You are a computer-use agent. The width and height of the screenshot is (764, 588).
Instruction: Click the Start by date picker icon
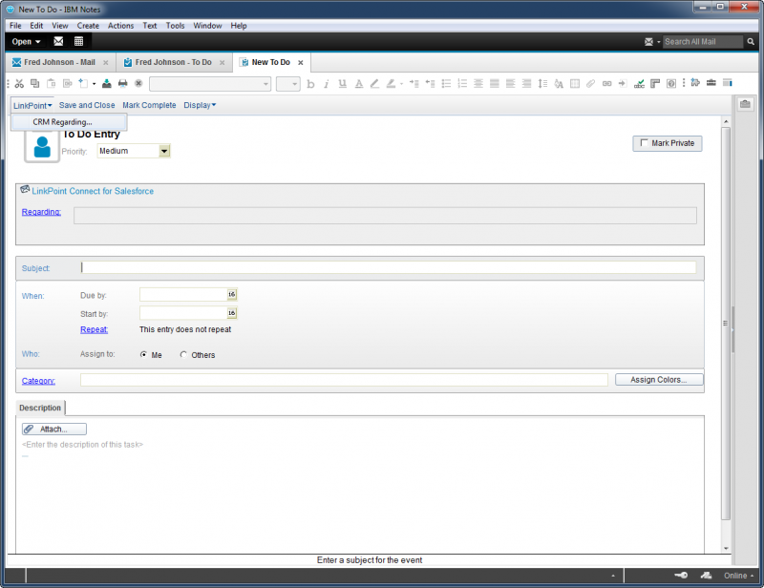(x=231, y=313)
